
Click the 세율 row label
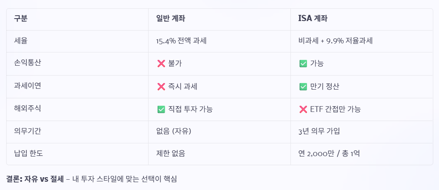(21, 41)
